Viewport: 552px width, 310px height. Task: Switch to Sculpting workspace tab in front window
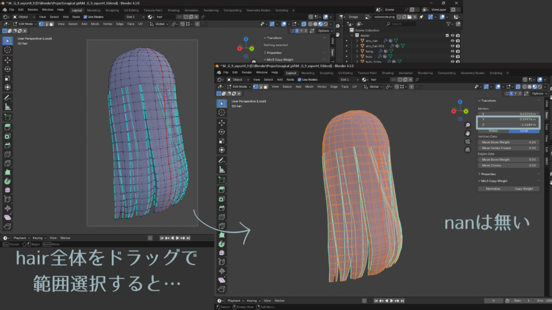pos(327,73)
